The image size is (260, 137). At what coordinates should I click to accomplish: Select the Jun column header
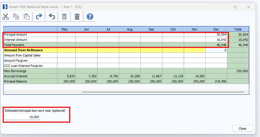pyautogui.click(x=87, y=29)
